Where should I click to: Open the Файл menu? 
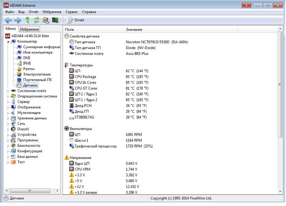click(x=10, y=12)
